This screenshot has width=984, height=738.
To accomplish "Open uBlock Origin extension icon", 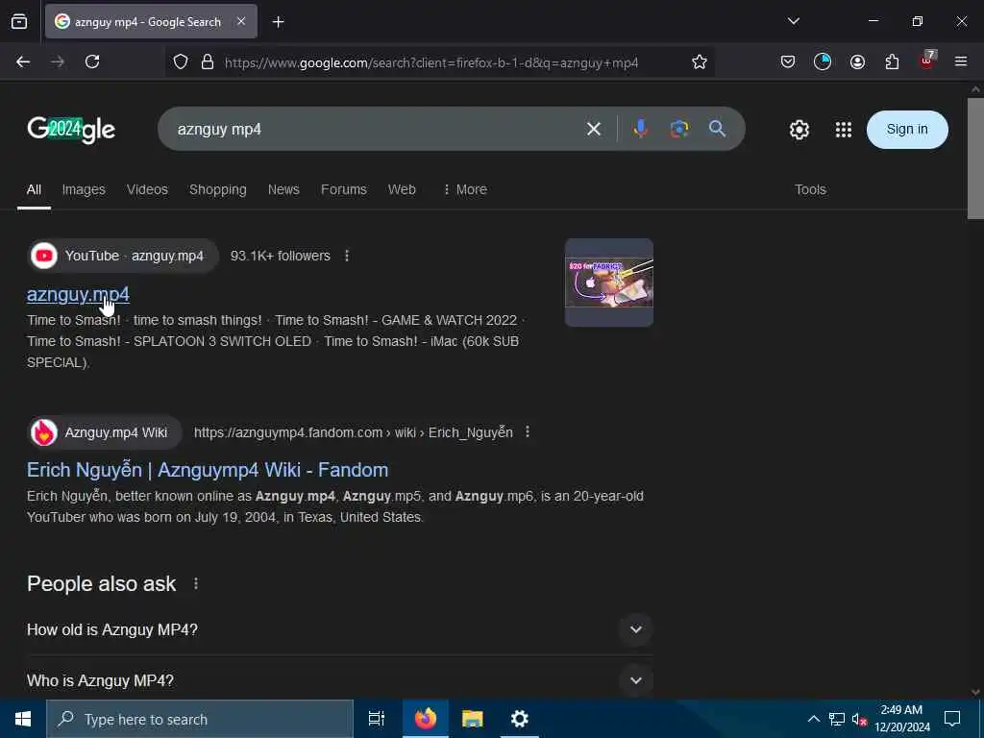I will coord(927,61).
